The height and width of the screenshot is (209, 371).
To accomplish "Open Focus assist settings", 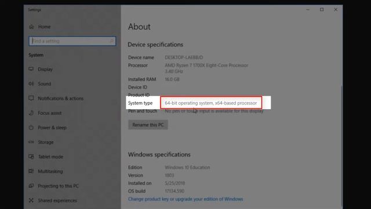I will pyautogui.click(x=50, y=113).
